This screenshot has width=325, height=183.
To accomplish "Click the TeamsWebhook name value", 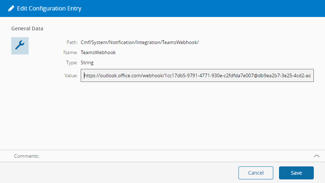I will (x=98, y=53).
